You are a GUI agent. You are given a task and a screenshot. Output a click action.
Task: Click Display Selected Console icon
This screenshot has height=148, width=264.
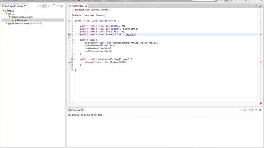tap(245, 110)
